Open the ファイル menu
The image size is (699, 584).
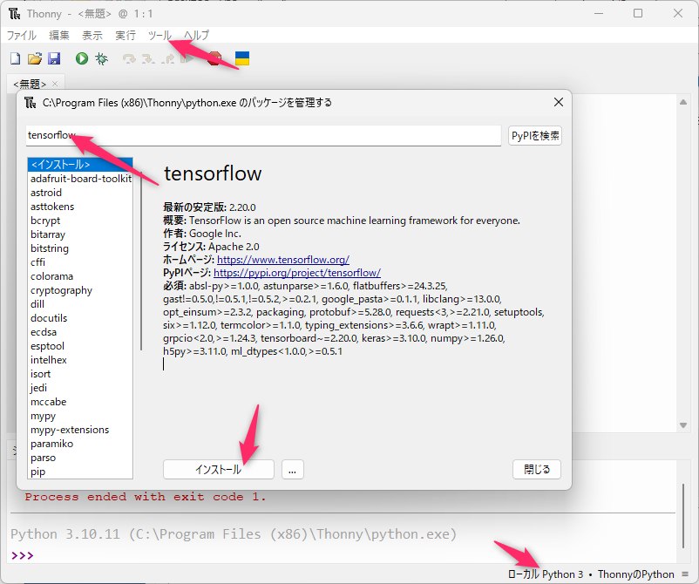[22, 36]
